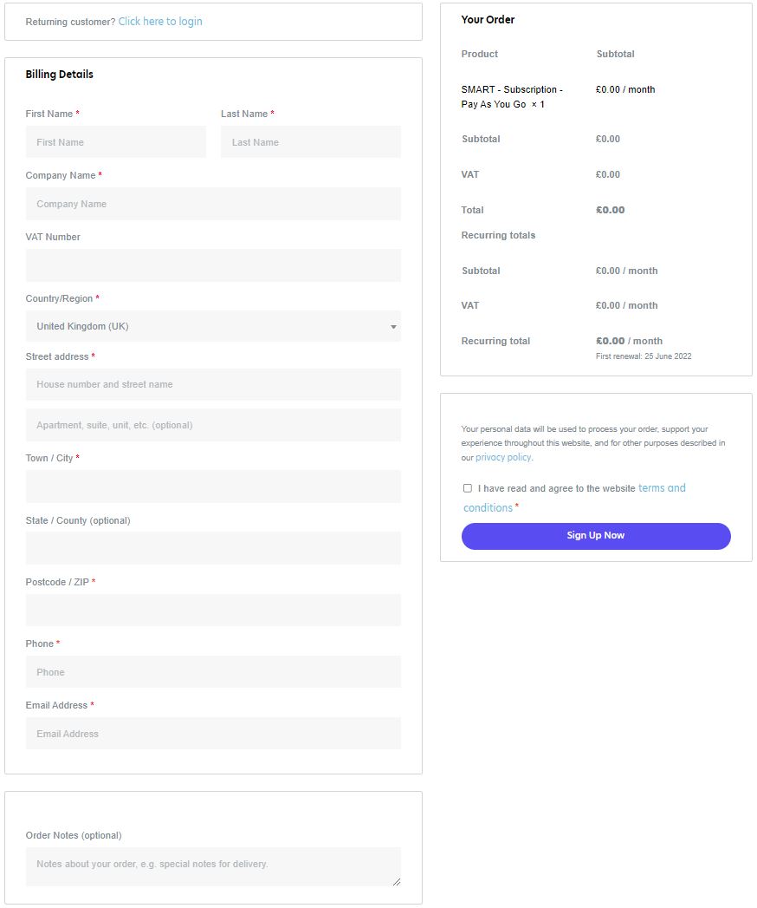The width and height of the screenshot is (757, 908).
Task: Tick the terms and conditions checkbox
Action: click(x=468, y=488)
